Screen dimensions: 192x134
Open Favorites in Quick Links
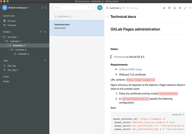(x=12, y=25)
